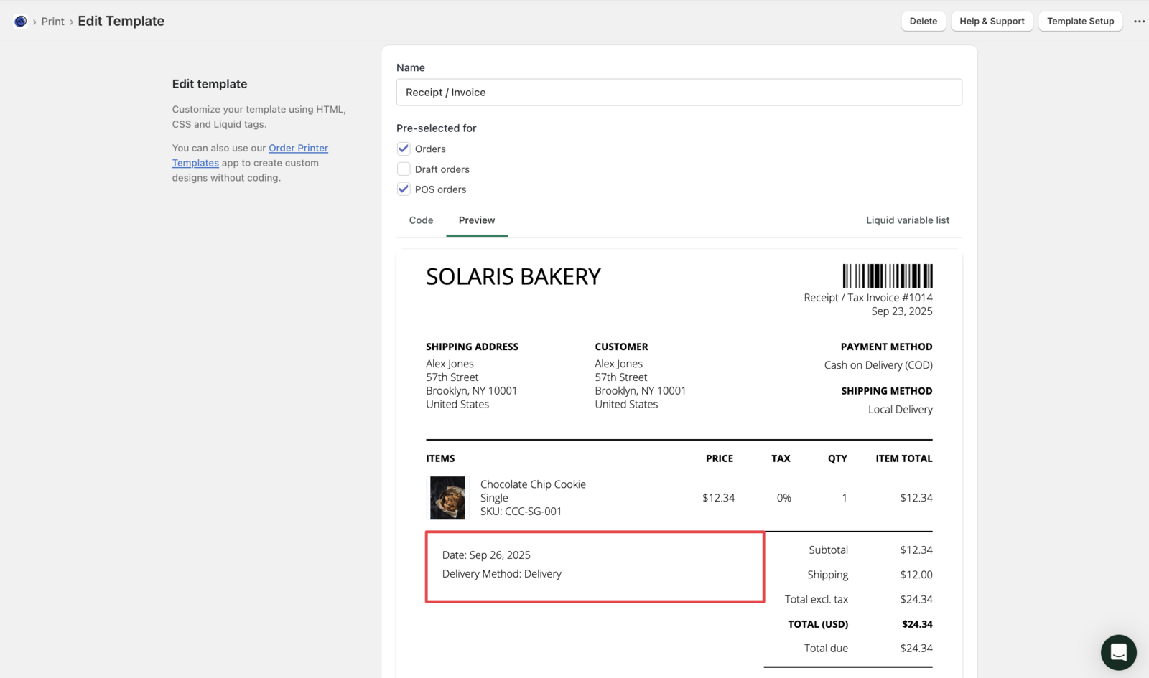Click the Subtotal label

coord(829,550)
